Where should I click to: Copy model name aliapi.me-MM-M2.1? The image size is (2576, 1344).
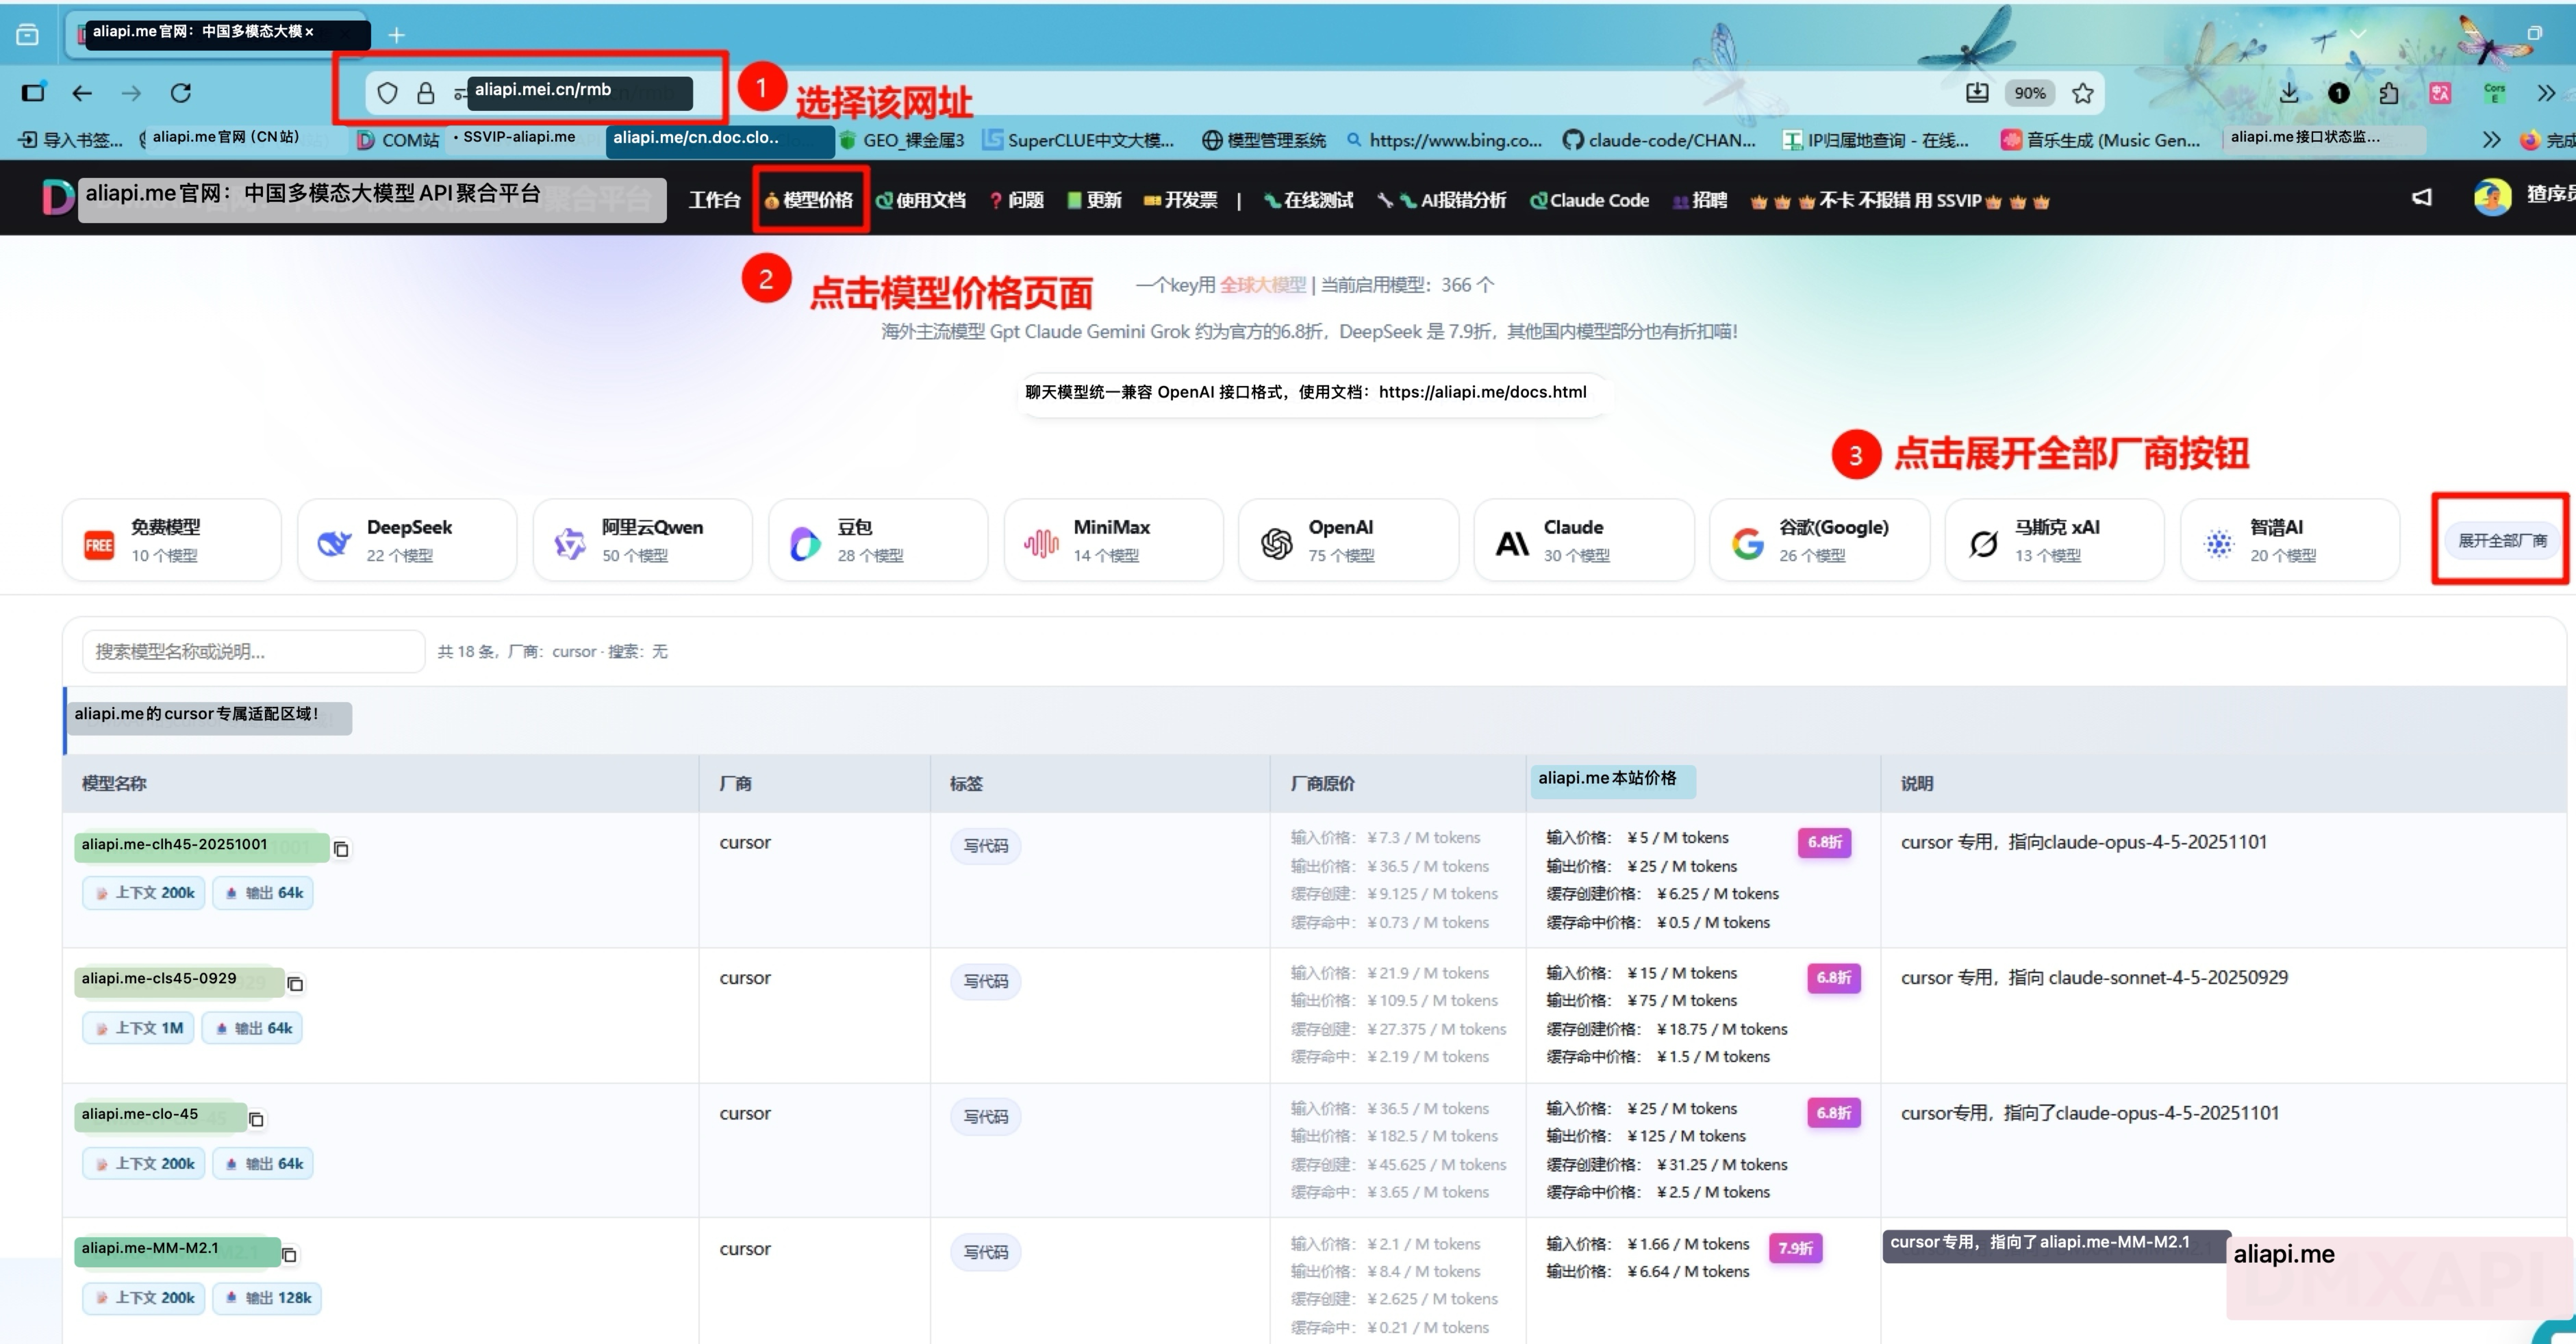click(x=289, y=1255)
